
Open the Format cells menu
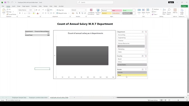coord(148,11)
